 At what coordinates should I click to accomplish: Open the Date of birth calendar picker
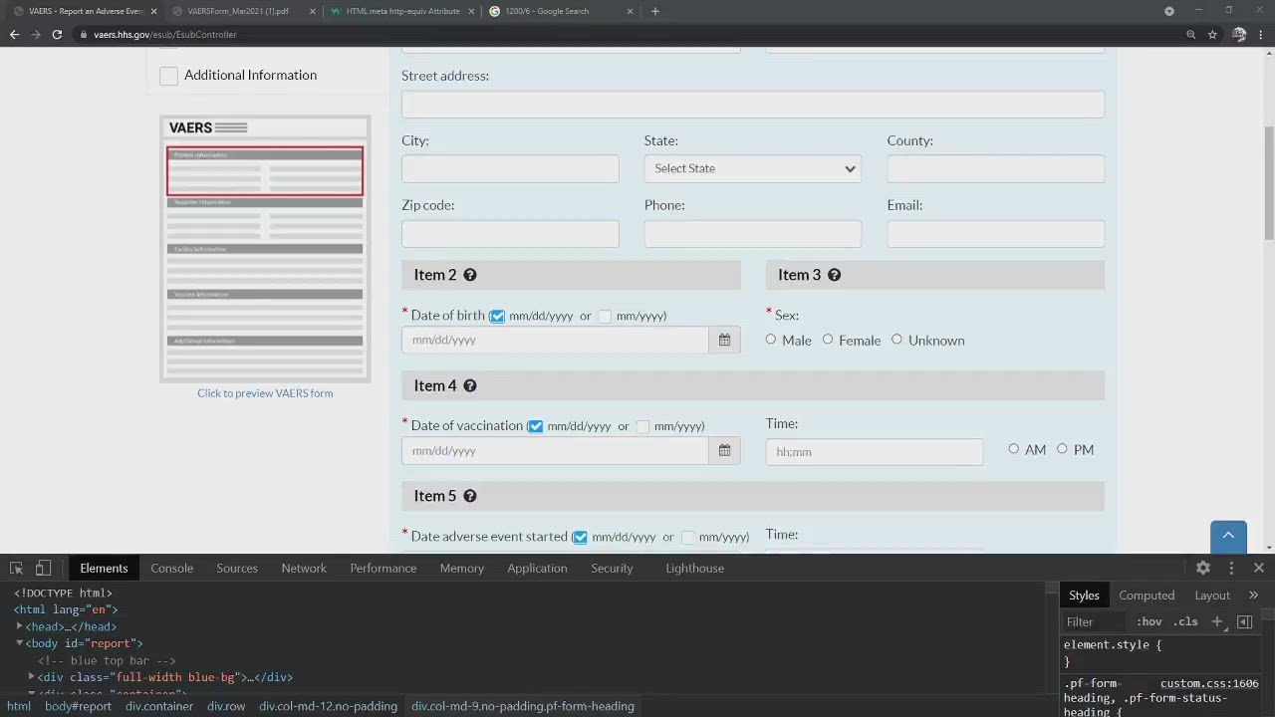tap(724, 341)
